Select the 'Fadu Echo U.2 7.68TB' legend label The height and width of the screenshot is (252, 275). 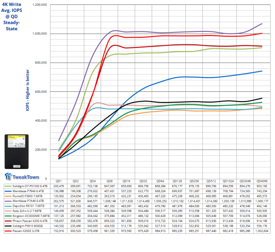(27, 211)
